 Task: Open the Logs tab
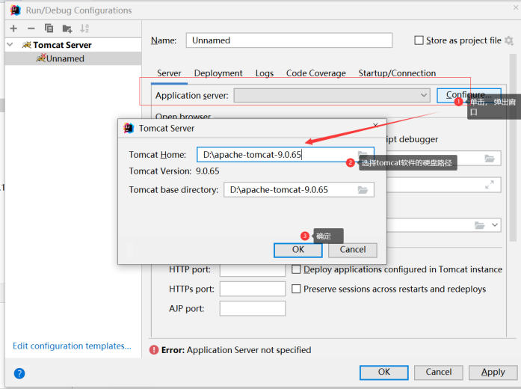pos(265,73)
